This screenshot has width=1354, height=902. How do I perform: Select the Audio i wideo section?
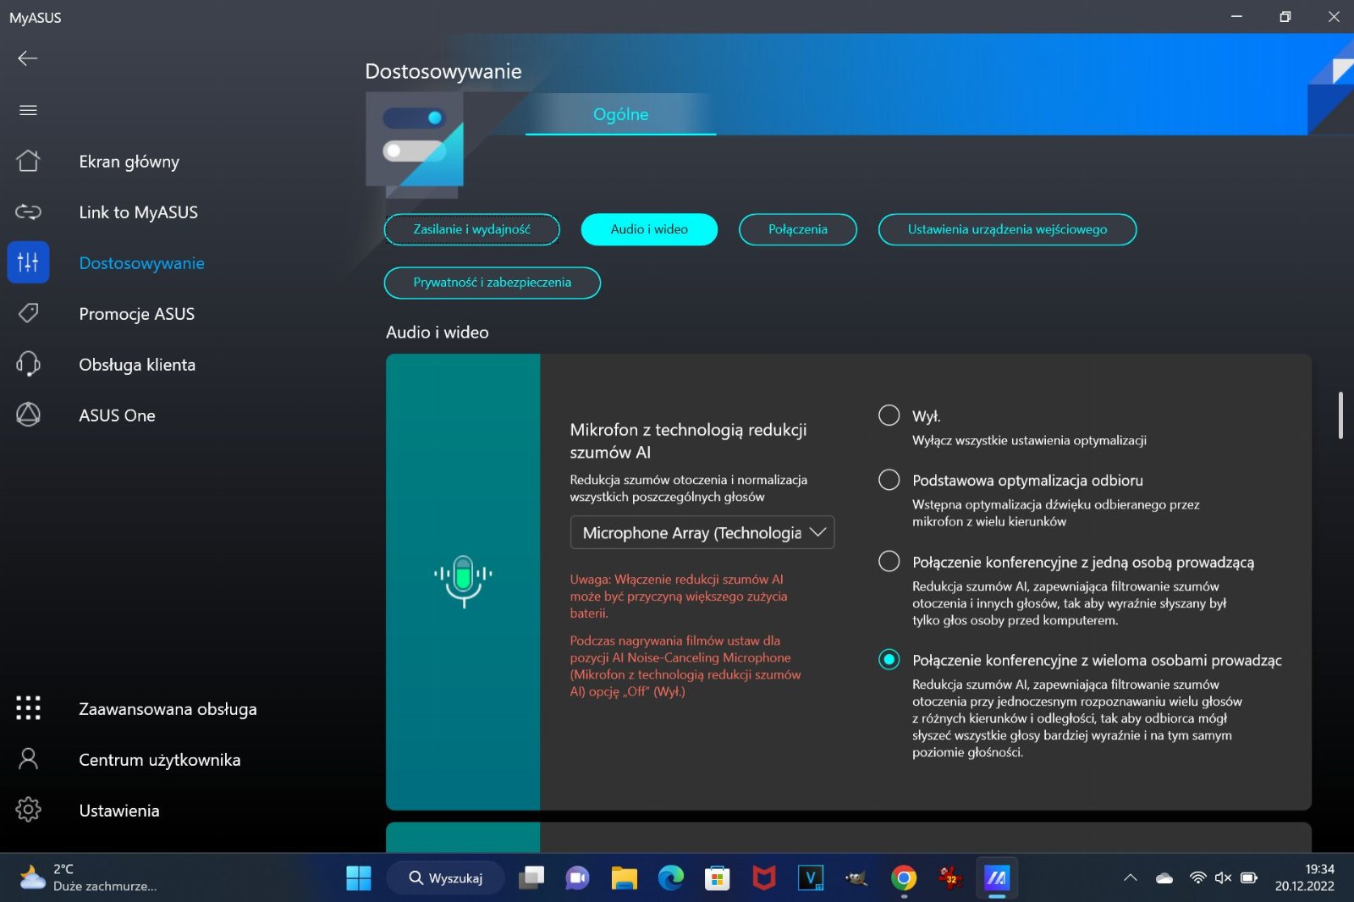[649, 229]
